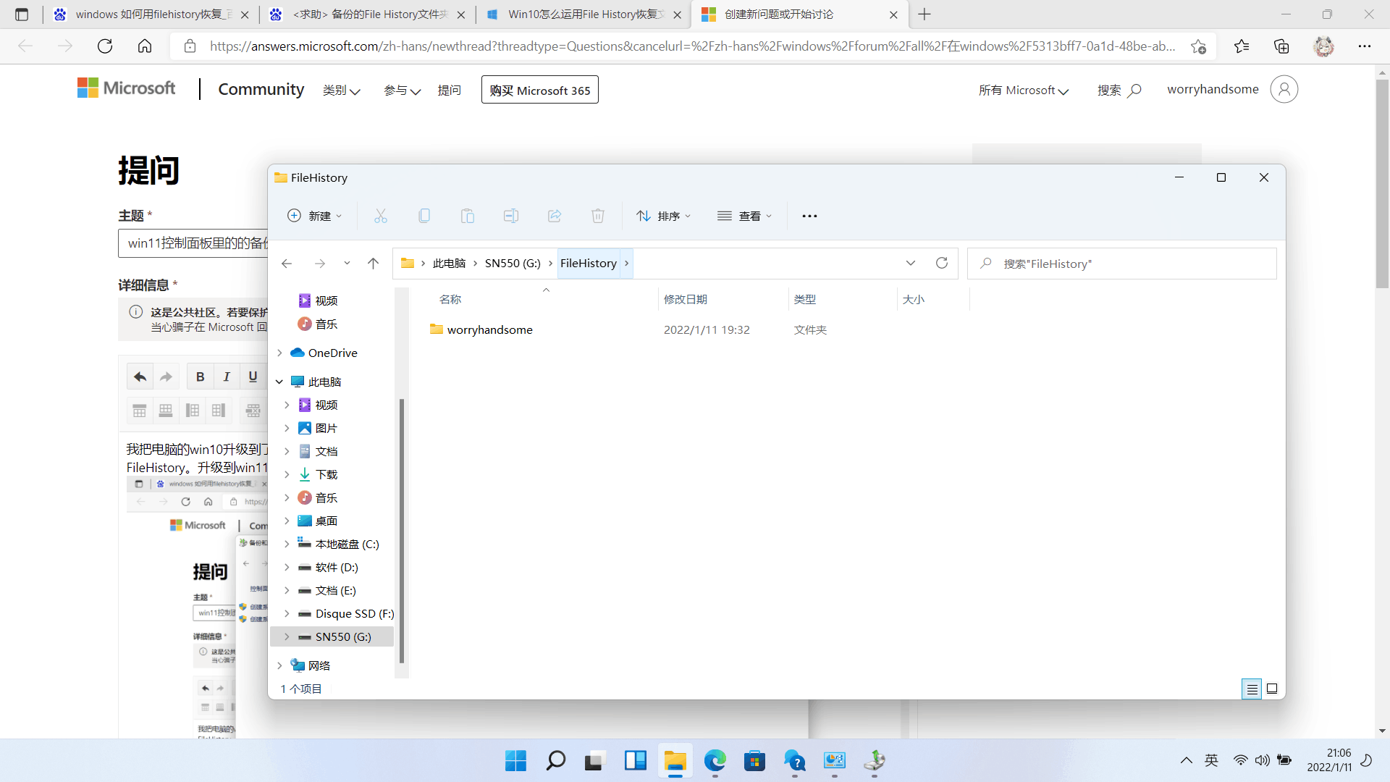This screenshot has width=1390, height=782.
Task: Expand 本地磁盘 (C:) tree node
Action: click(x=287, y=544)
